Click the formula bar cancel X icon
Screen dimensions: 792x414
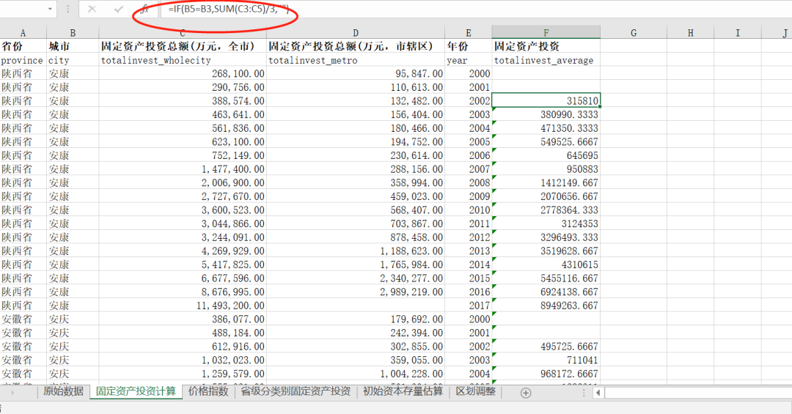pyautogui.click(x=92, y=9)
